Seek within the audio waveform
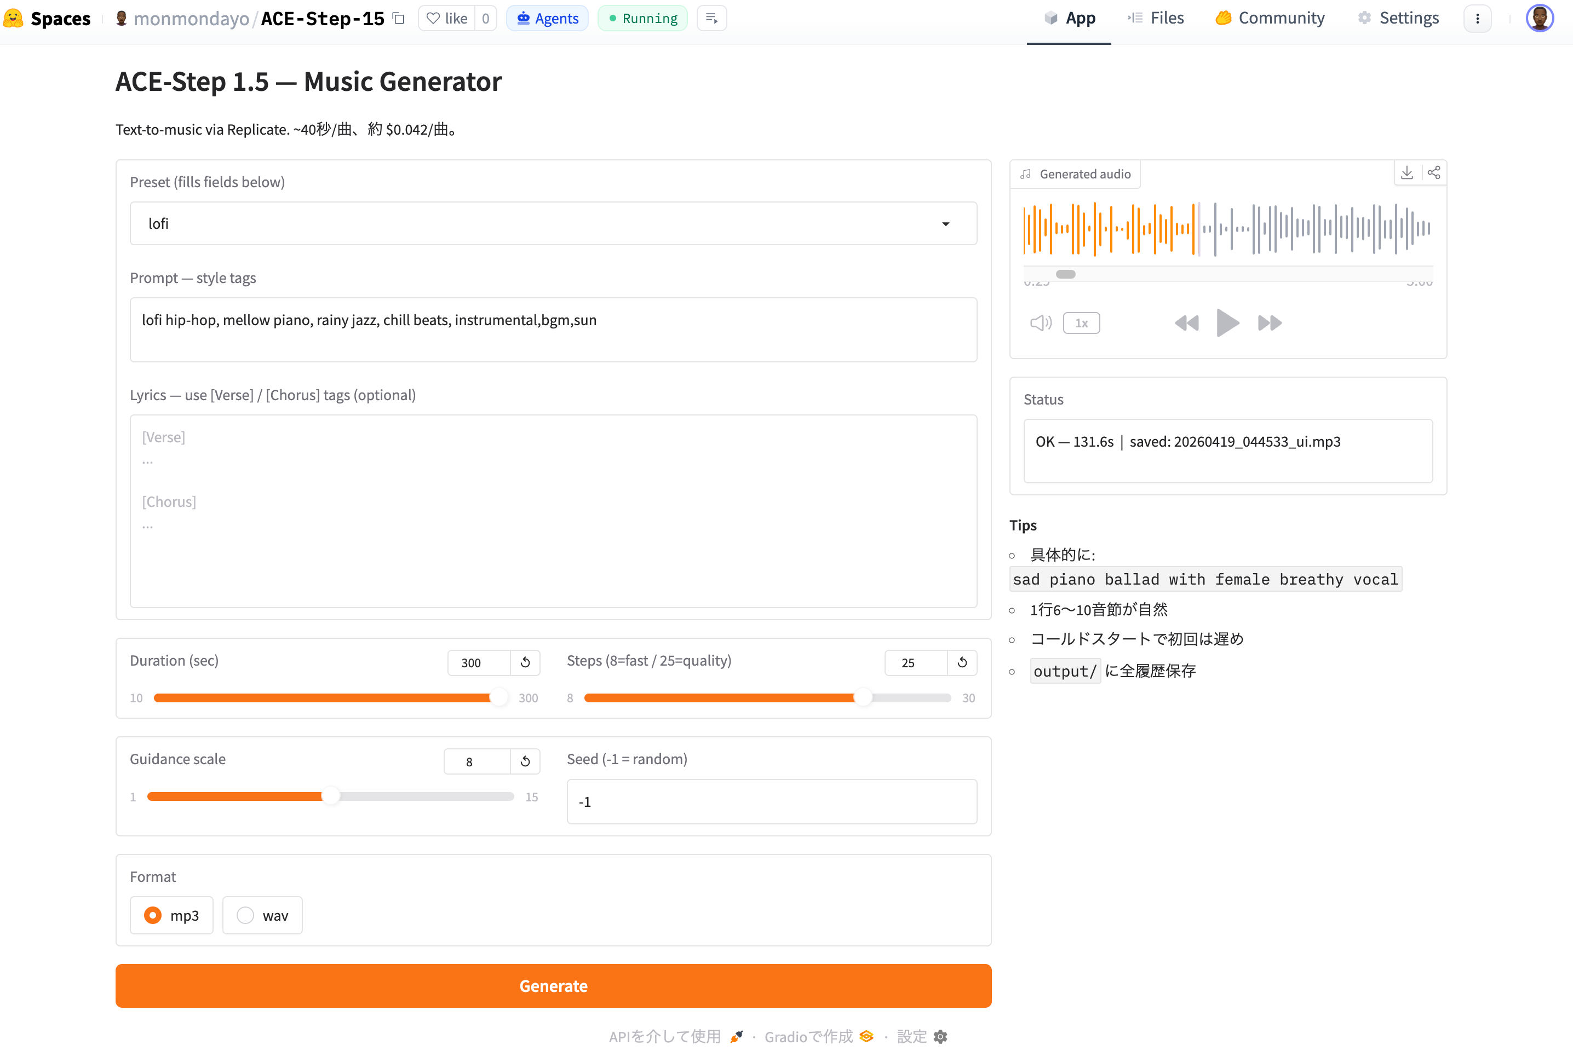1573x1051 pixels. coord(1228,229)
